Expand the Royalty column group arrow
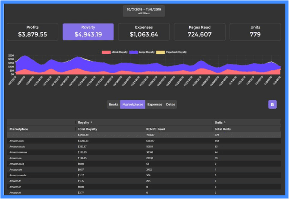The height and width of the screenshot is (199, 289). [91, 122]
